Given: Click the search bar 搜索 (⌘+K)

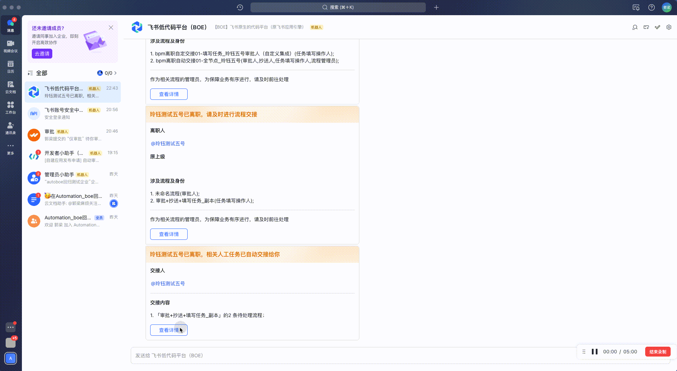Looking at the screenshot, I should pyautogui.click(x=338, y=7).
